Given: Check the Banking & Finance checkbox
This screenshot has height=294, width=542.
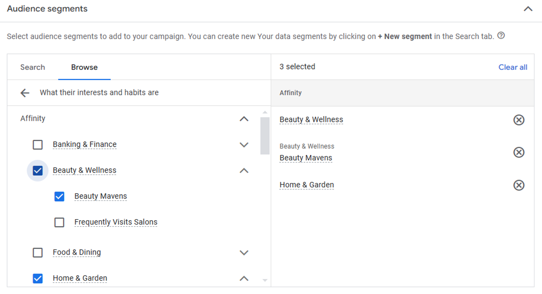Looking at the screenshot, I should 38,145.
